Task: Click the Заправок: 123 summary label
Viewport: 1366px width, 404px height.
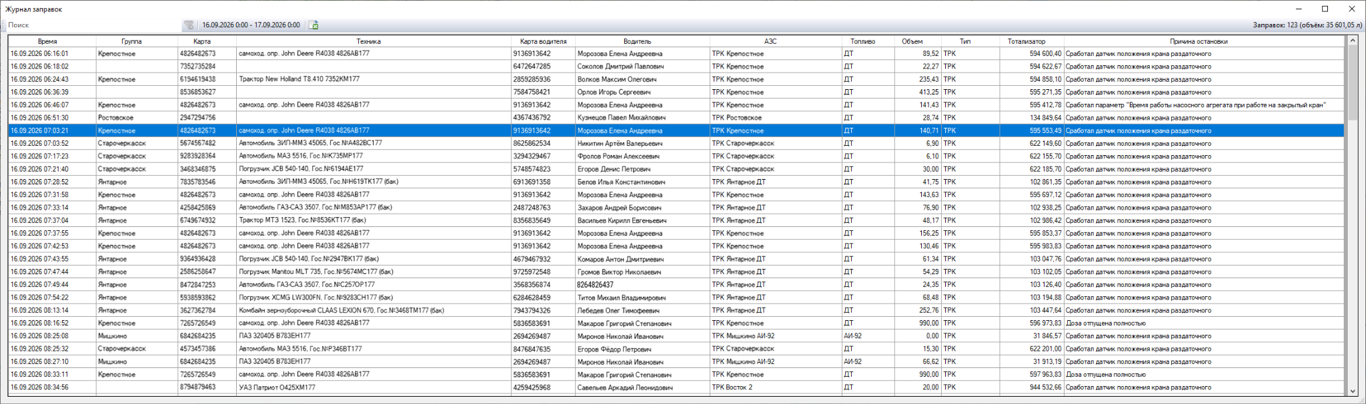Action: 1307,25
